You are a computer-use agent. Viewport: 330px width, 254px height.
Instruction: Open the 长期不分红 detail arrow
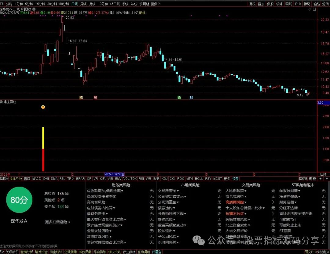click(273, 214)
